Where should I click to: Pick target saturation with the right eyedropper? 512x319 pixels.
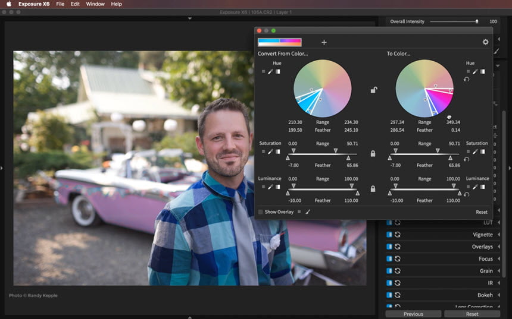[x=475, y=151]
